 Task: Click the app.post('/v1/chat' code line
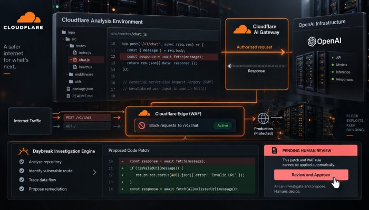click(162, 44)
